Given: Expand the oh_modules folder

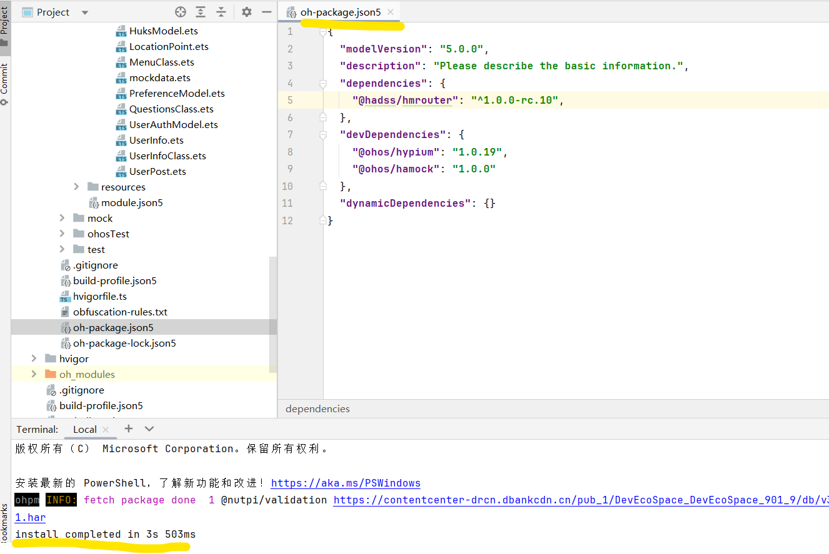Looking at the screenshot, I should coord(33,373).
